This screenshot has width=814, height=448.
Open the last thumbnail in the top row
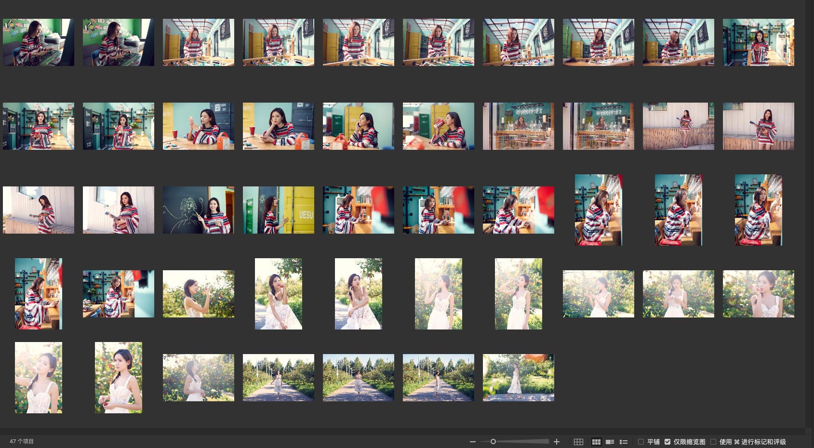[758, 42]
